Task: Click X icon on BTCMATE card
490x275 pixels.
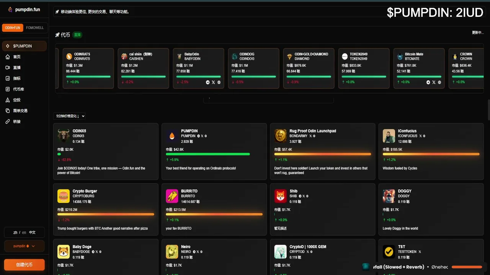Action: coord(434,82)
